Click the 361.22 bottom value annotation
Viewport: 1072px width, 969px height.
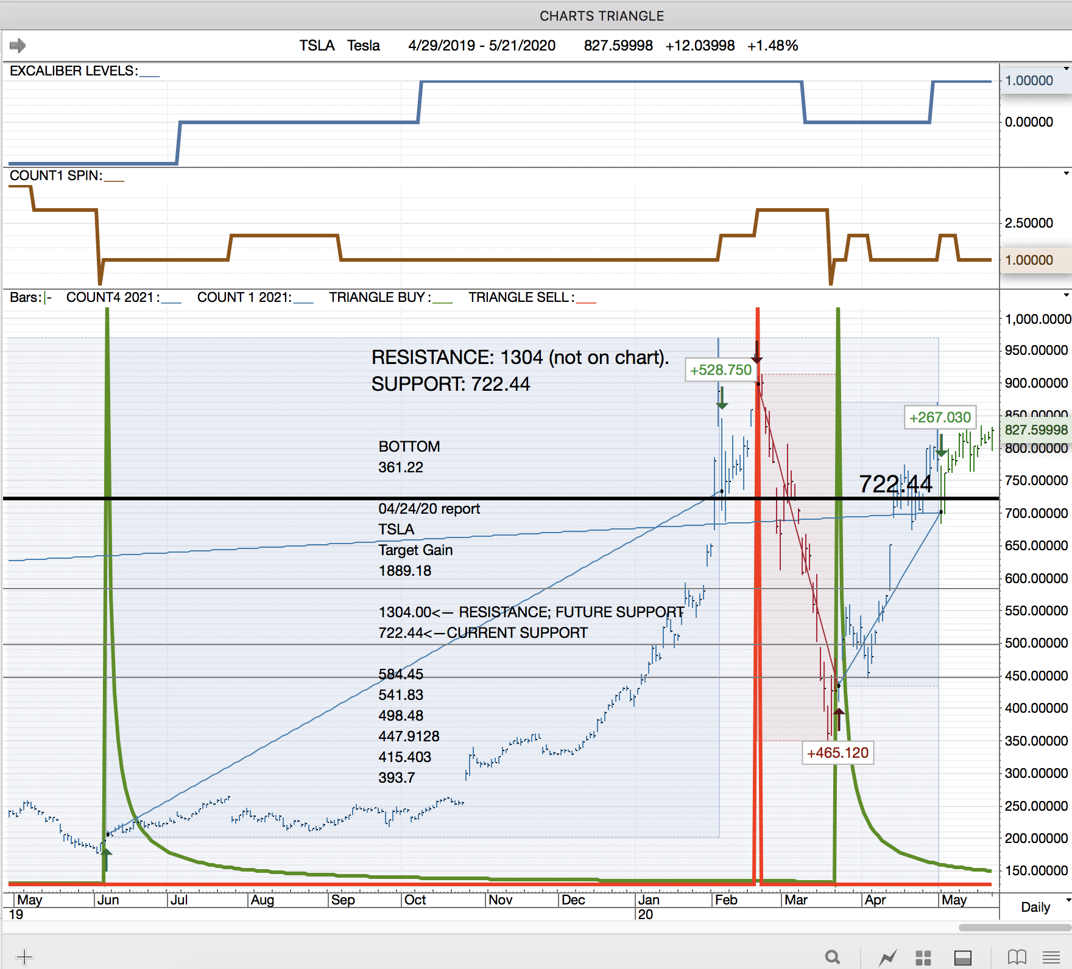pos(401,467)
